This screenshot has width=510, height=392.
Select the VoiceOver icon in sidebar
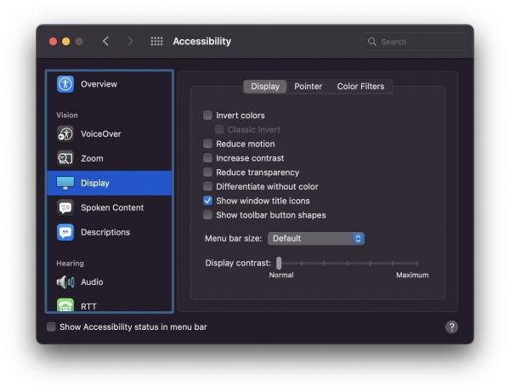click(65, 134)
